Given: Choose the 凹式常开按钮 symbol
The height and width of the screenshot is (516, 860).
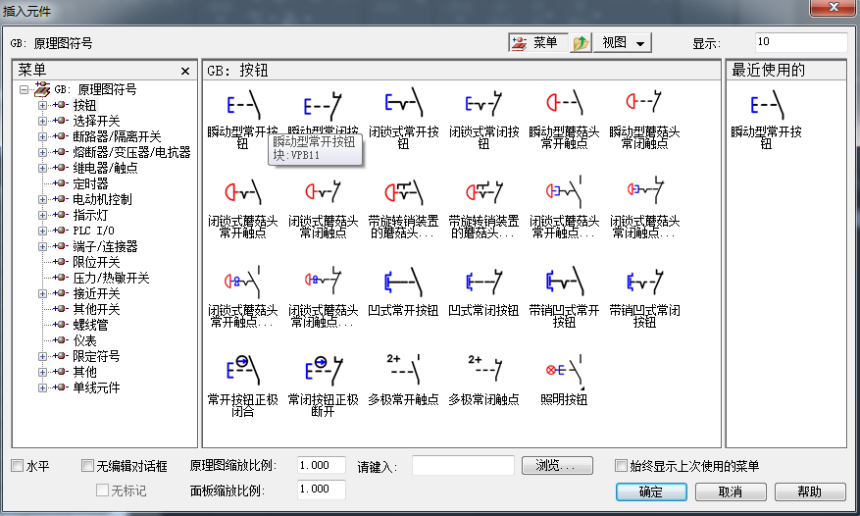Looking at the screenshot, I should click(x=403, y=284).
